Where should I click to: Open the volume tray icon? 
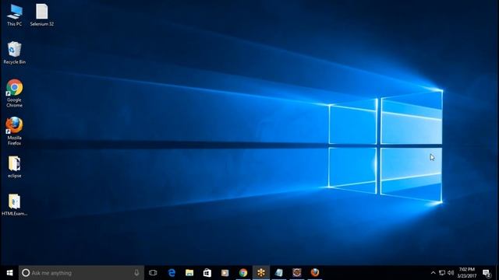451,273
